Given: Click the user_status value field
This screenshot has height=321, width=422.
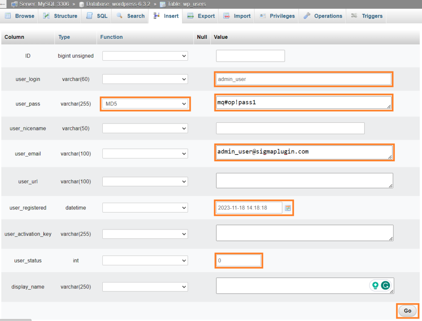Looking at the screenshot, I should (x=239, y=260).
